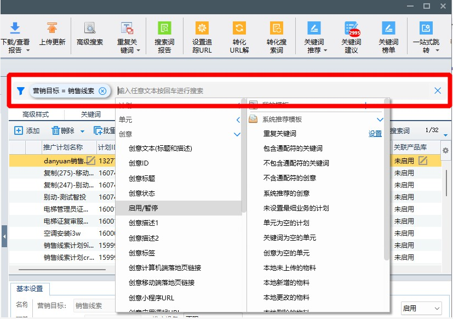The height and width of the screenshot is (319, 453).
Task: Click the blue filter funnel icon
Action: pos(20,91)
